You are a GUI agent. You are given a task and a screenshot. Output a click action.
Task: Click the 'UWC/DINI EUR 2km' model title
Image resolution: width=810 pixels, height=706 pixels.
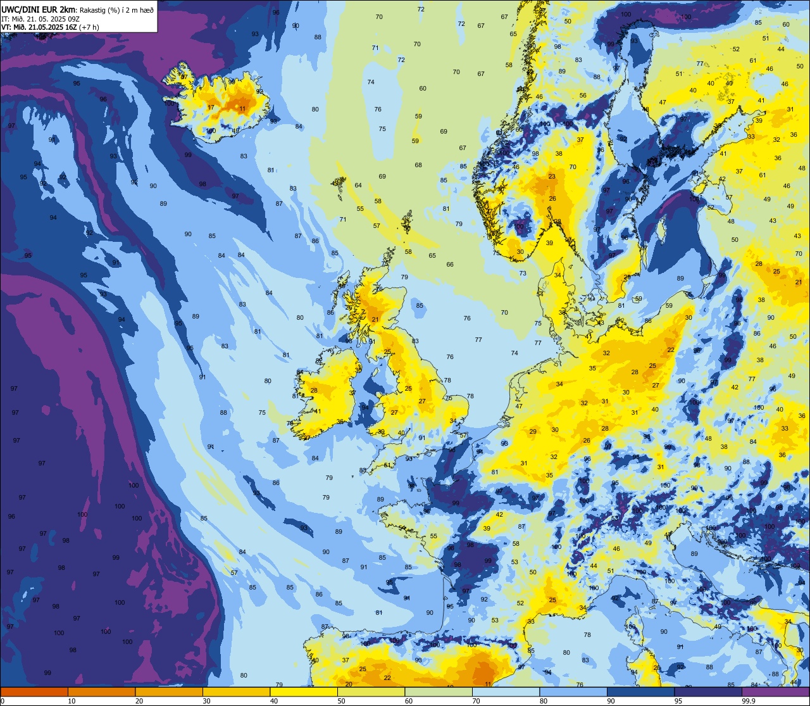(x=38, y=9)
